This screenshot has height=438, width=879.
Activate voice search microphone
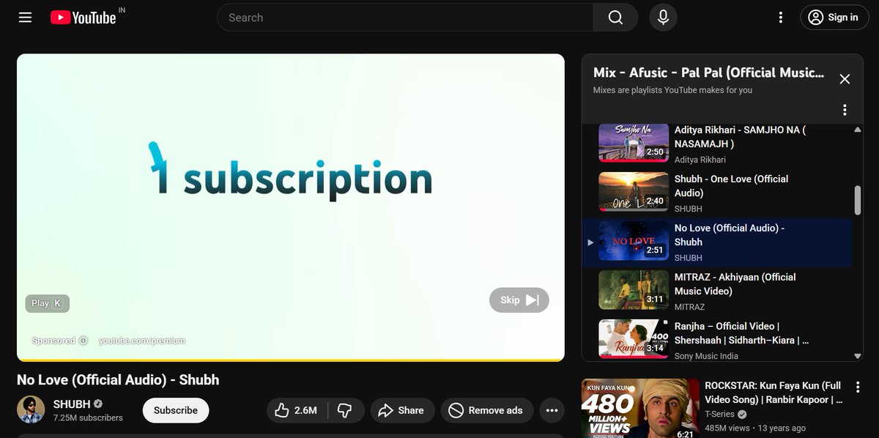(x=663, y=18)
